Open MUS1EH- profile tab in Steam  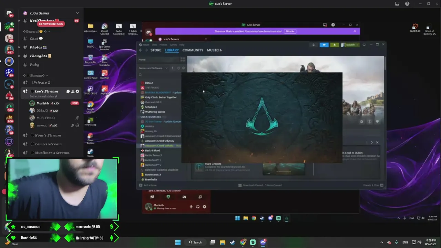pos(215,50)
